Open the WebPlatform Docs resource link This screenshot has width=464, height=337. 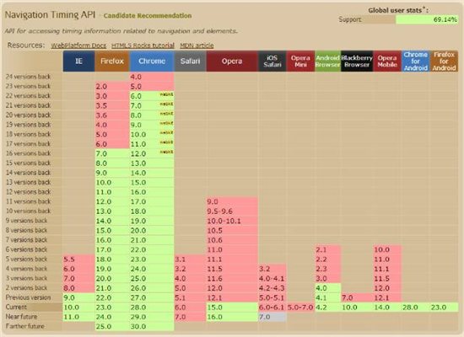click(78, 45)
